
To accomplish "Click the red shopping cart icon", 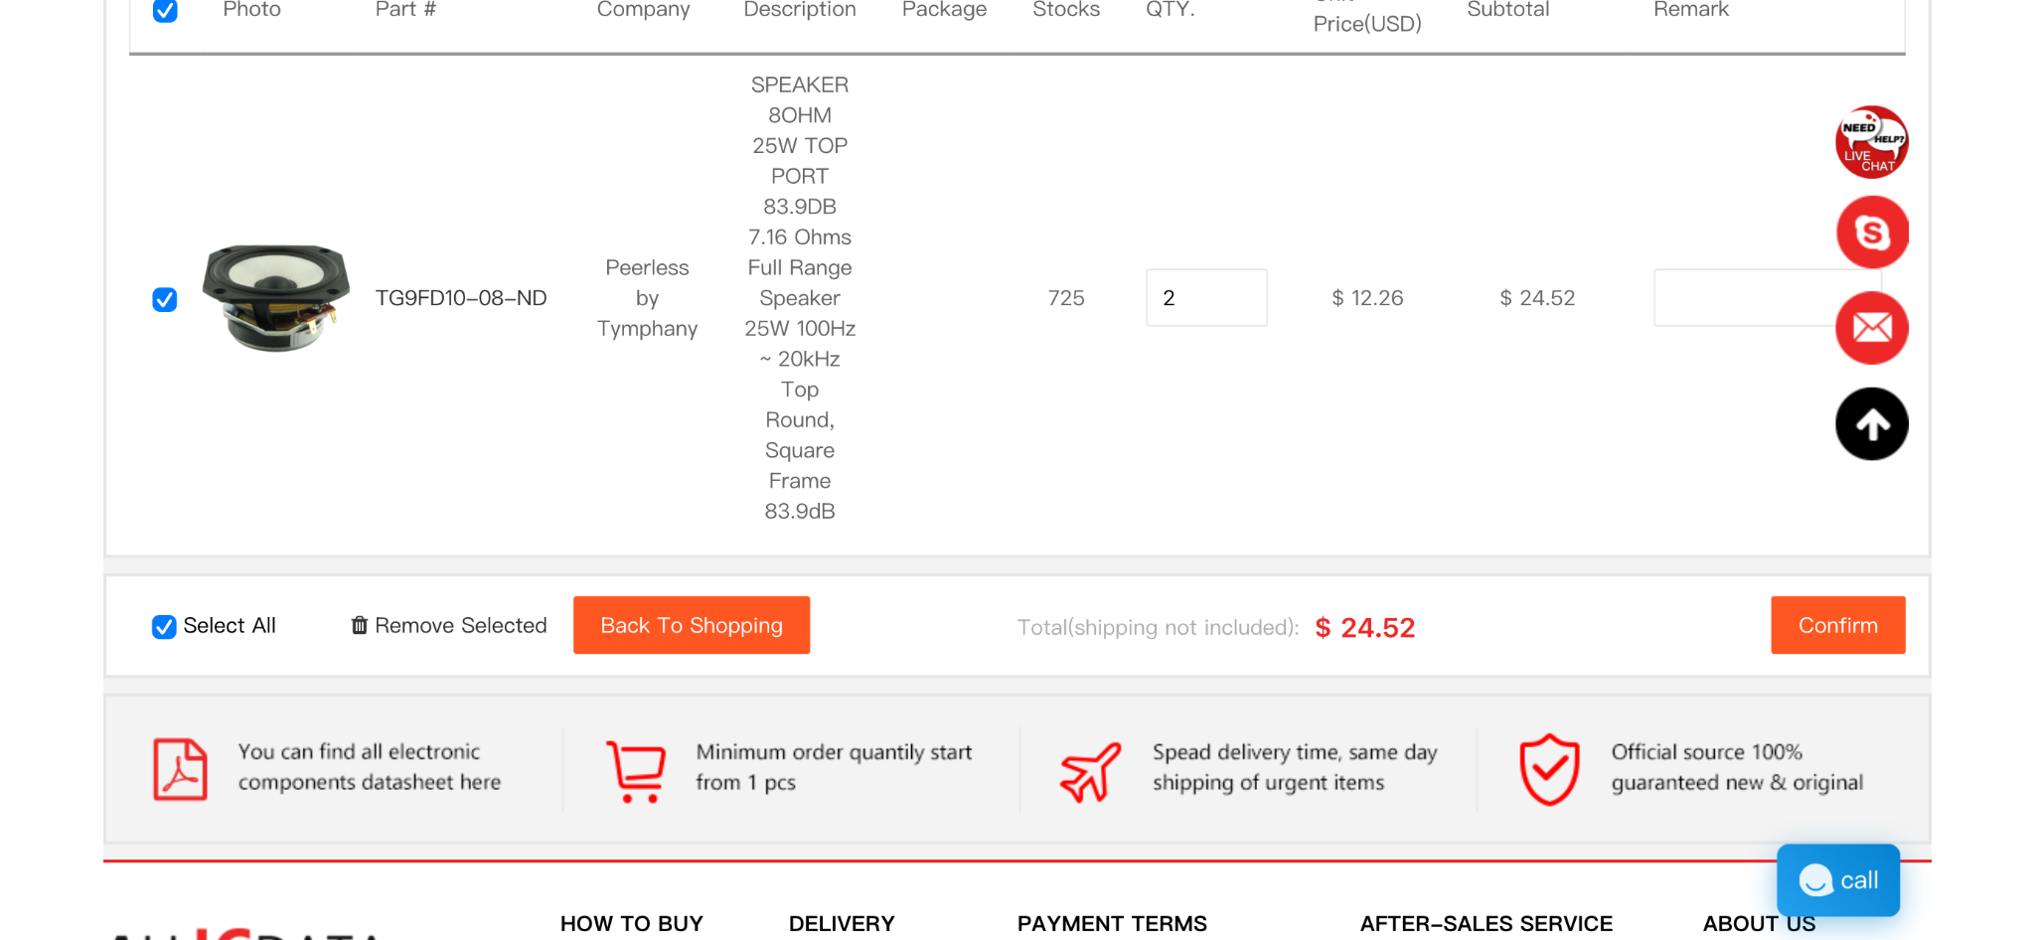I will click(636, 771).
